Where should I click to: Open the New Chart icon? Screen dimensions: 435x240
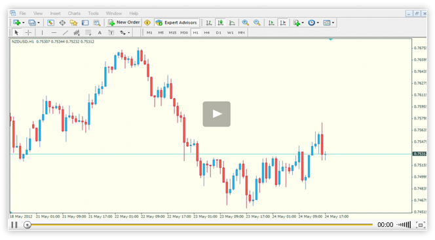tap(16, 22)
